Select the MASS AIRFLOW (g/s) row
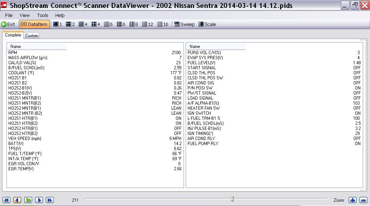This screenshot has width=370, height=206. (x=95, y=57)
